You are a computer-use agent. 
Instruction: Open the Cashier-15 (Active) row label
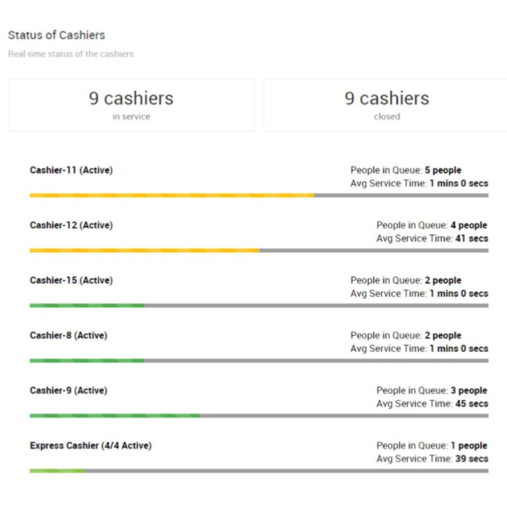pyautogui.click(x=71, y=280)
